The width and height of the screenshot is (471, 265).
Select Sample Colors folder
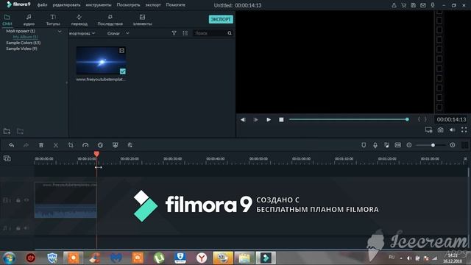[x=23, y=43]
